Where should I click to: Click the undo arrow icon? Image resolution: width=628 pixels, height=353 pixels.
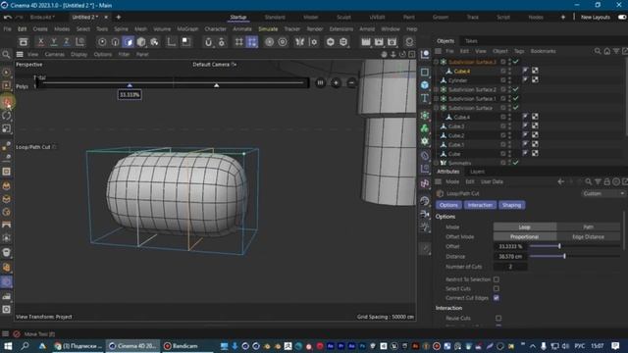7,18
